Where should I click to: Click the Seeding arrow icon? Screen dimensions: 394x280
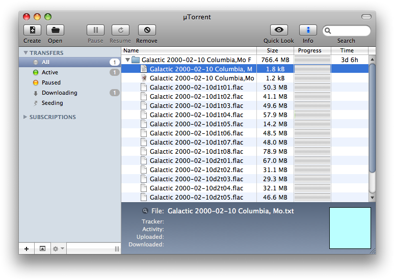point(36,103)
